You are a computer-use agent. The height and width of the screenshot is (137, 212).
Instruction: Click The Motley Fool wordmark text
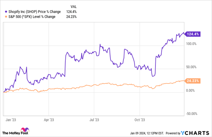coord(15,133)
